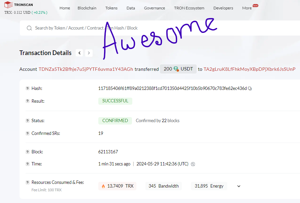300x203 pixels.
Task: Click help icon next to Result
Action: [28, 101]
